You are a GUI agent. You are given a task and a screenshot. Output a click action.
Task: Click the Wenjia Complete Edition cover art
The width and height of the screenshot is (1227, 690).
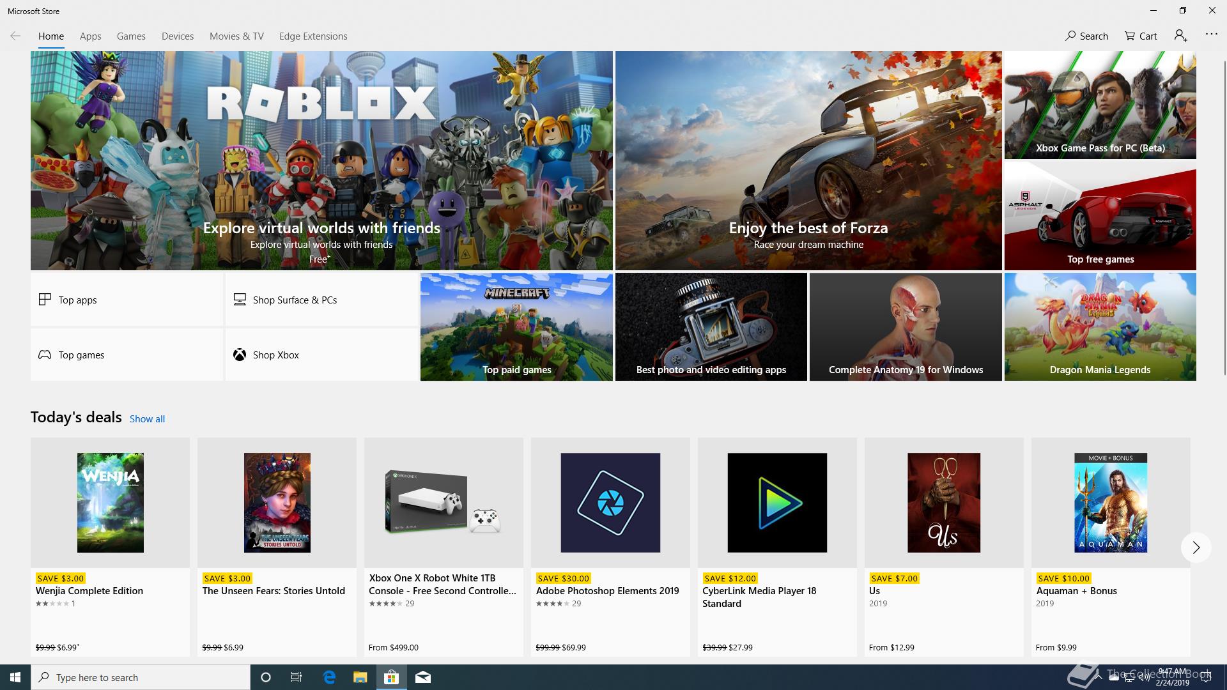[111, 503]
